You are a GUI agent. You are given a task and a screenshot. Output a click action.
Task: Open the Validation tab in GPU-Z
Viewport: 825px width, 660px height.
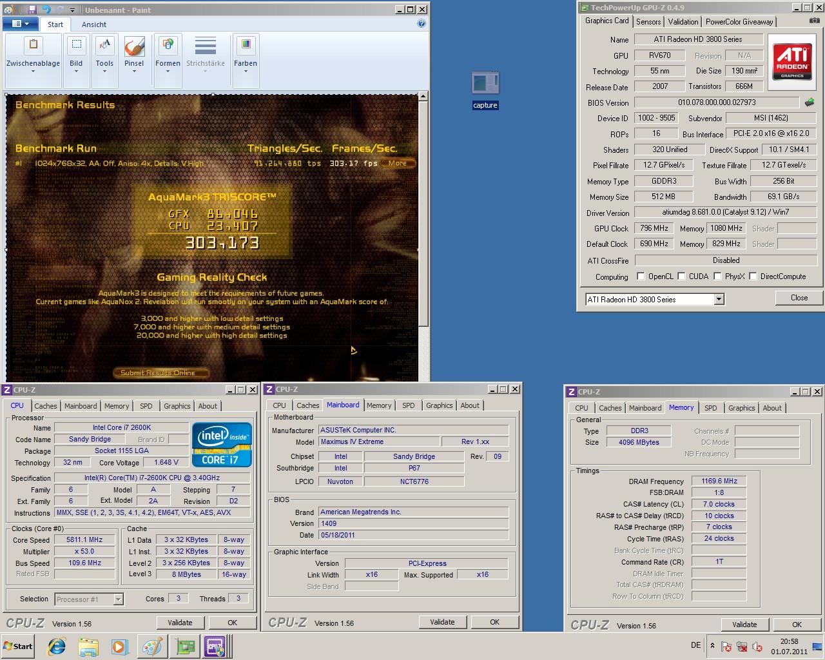(683, 21)
